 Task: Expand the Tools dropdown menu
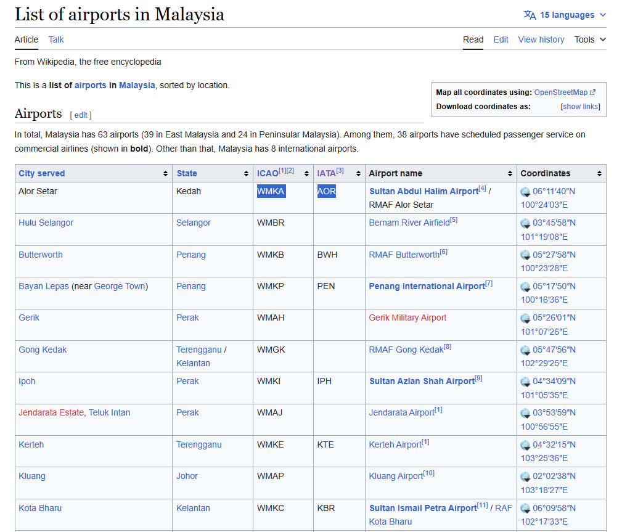tap(590, 39)
